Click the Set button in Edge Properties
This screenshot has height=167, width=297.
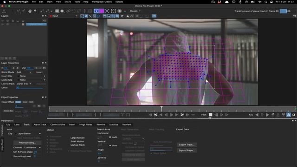click(x=39, y=106)
